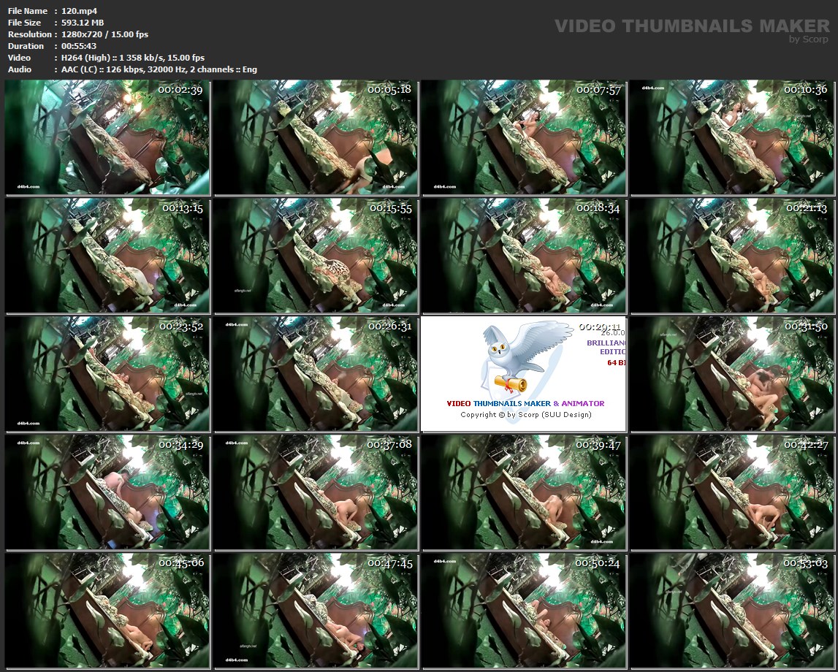Select the thumbnail stamped 00:07:57
The image size is (838, 672).
(524, 138)
